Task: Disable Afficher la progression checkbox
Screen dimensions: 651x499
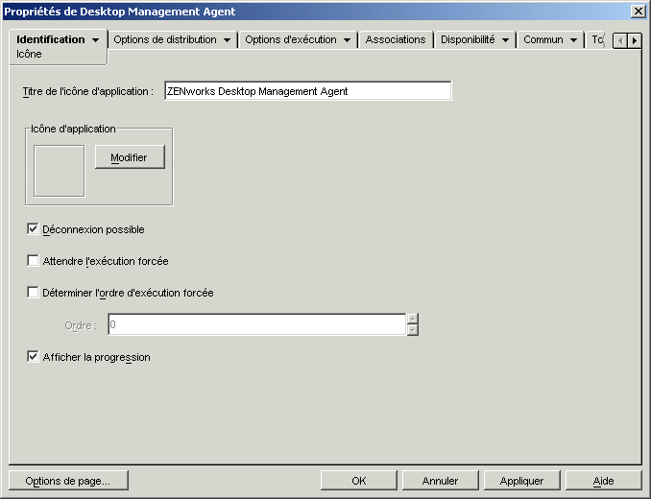Action: pos(33,356)
